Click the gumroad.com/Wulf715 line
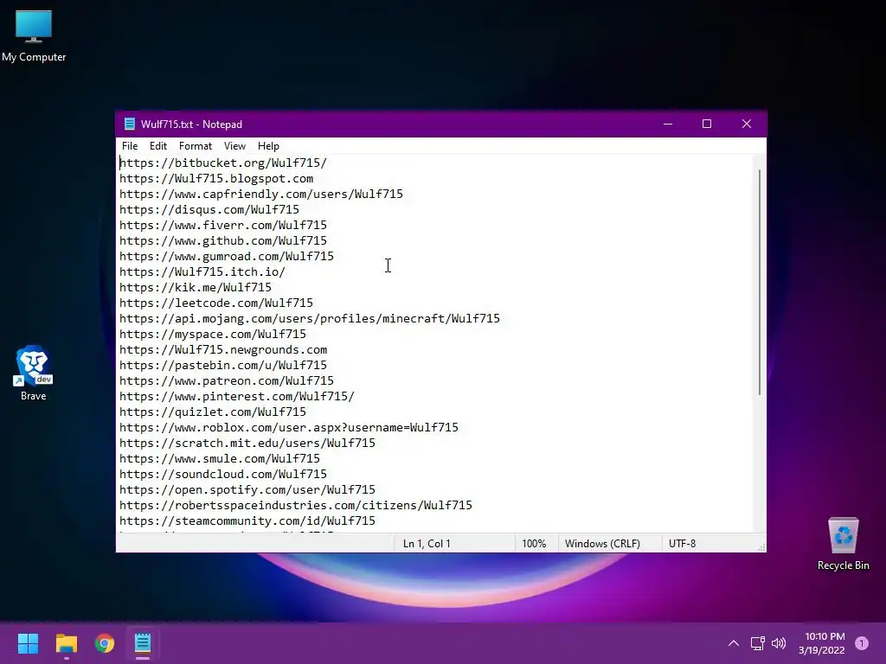This screenshot has height=664, width=886. click(x=227, y=256)
